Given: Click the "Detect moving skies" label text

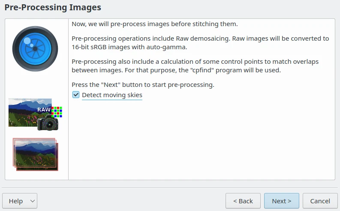Looking at the screenshot, I should (112, 95).
